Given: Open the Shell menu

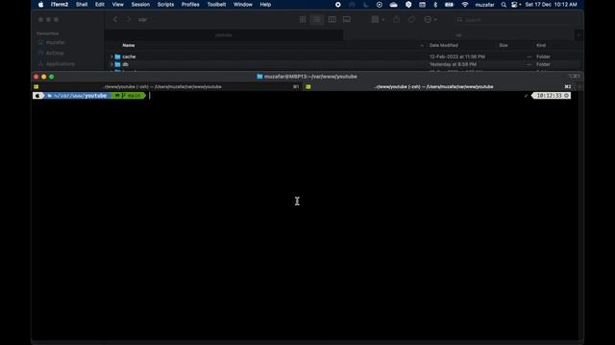Looking at the screenshot, I should point(82,5).
